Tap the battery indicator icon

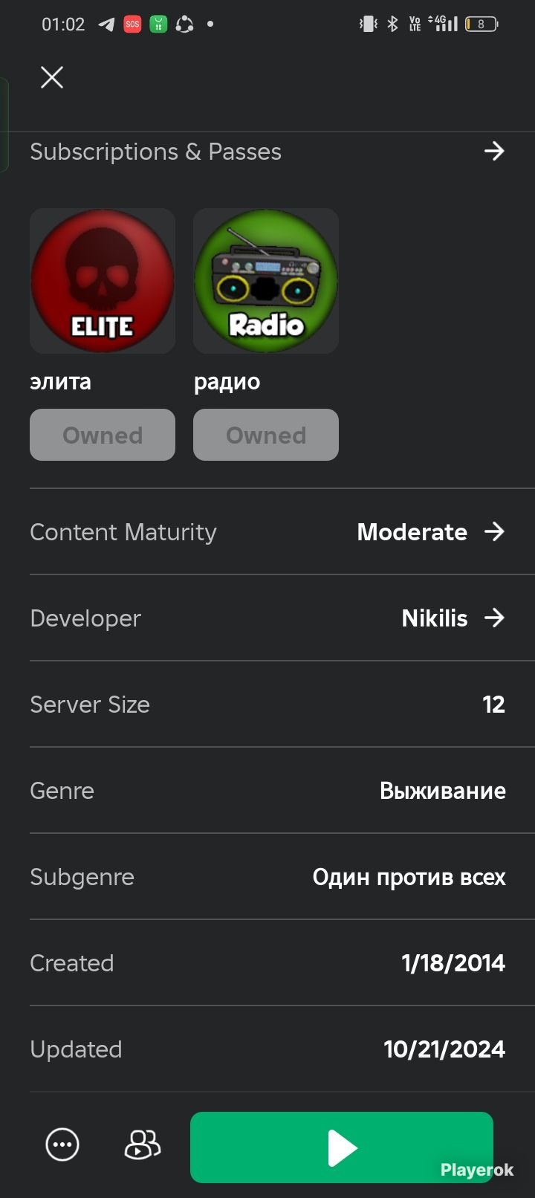(x=481, y=25)
